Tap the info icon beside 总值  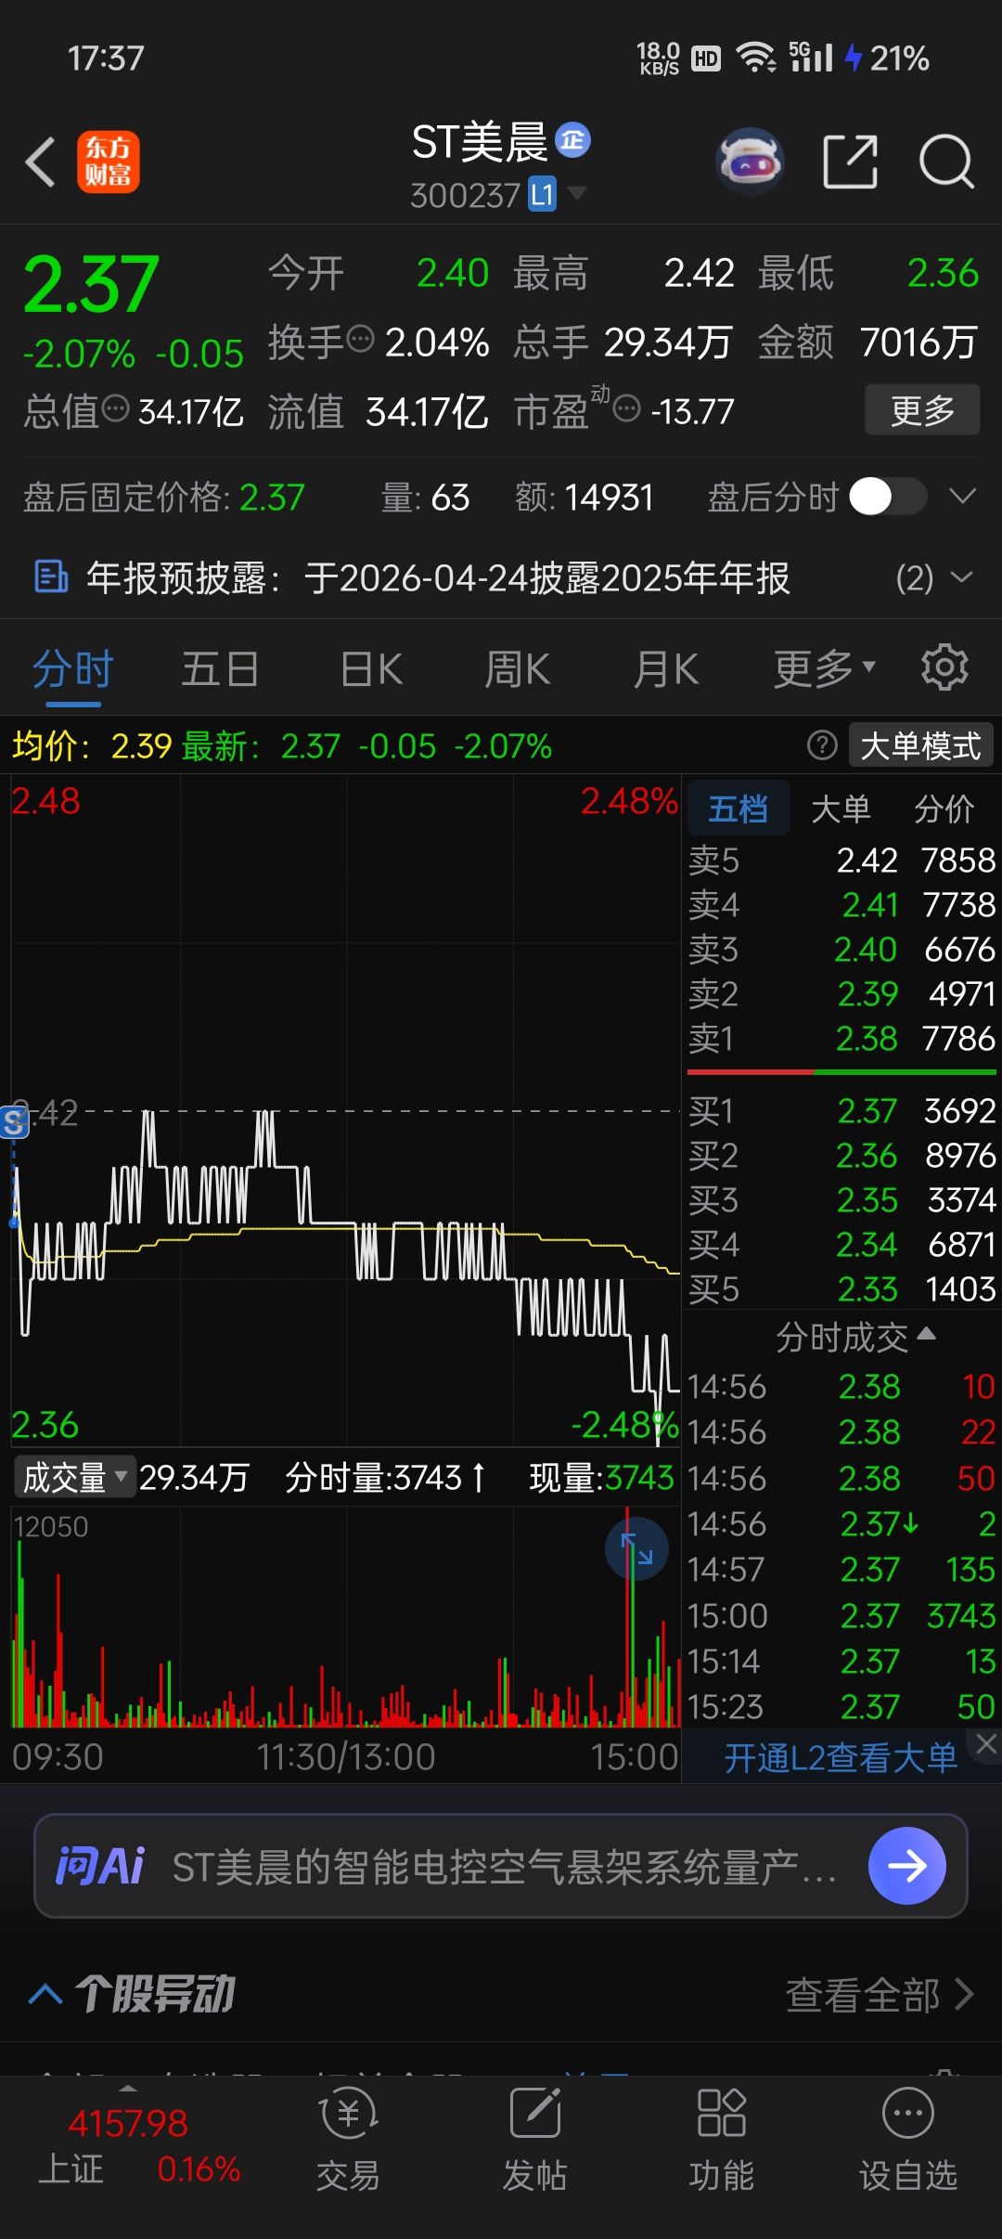click(115, 408)
